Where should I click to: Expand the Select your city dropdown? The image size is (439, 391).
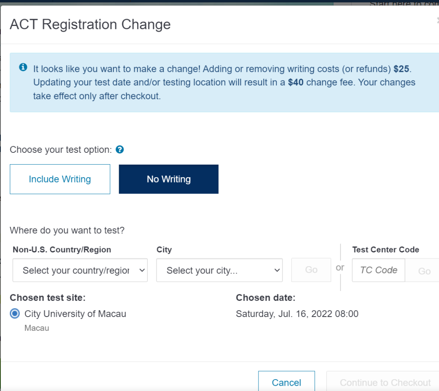click(219, 270)
